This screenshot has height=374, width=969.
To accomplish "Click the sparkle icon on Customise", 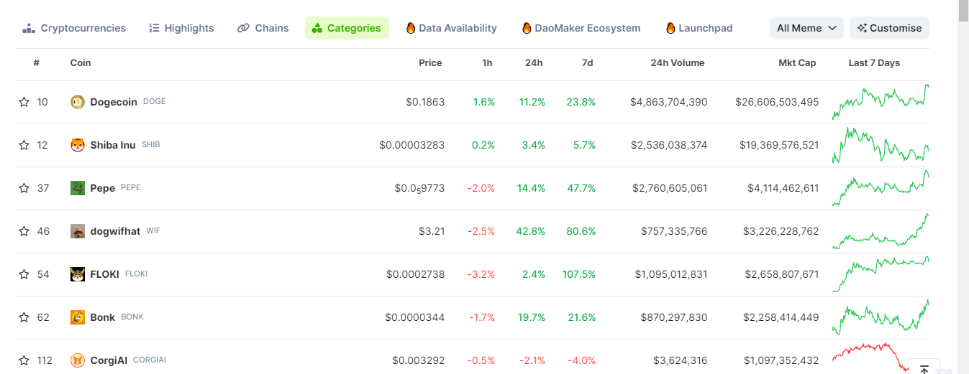I will [x=862, y=28].
